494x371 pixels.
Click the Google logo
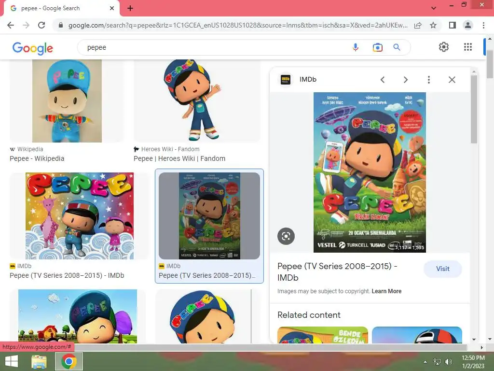[x=33, y=48]
